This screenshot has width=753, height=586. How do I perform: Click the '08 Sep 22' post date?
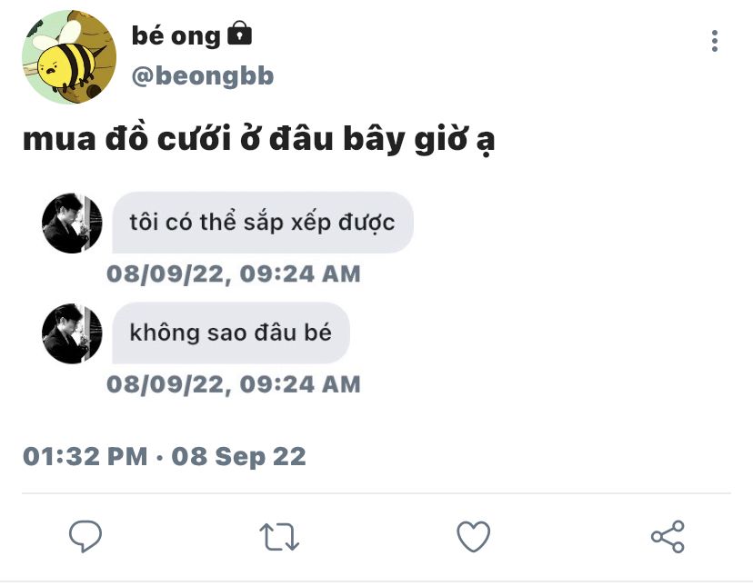tap(238, 456)
